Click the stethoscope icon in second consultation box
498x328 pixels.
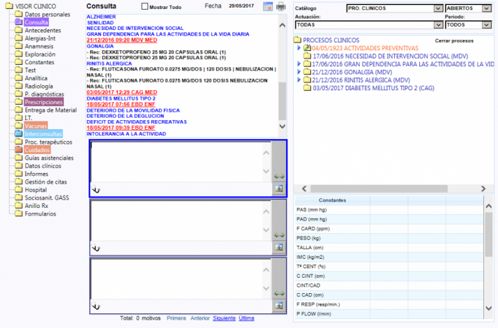pyautogui.click(x=96, y=248)
